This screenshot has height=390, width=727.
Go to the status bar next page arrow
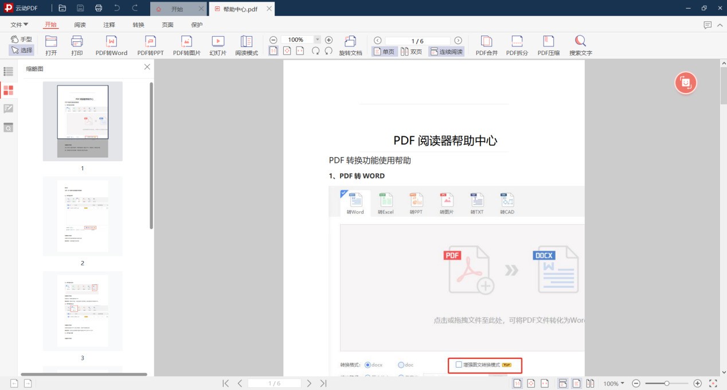pyautogui.click(x=309, y=383)
